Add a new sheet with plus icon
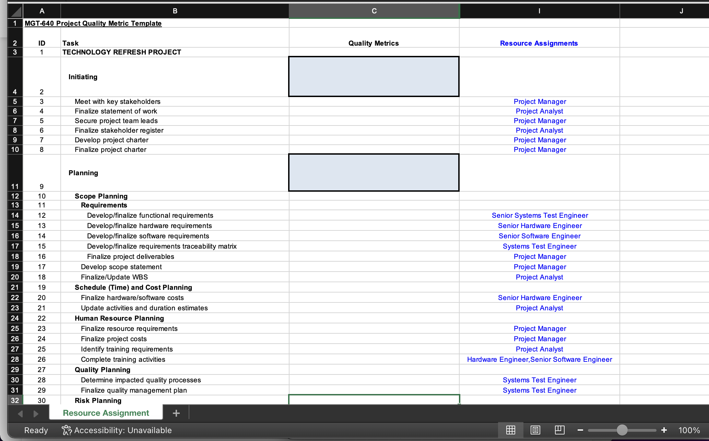Viewport: 709px width, 441px height. (x=176, y=413)
